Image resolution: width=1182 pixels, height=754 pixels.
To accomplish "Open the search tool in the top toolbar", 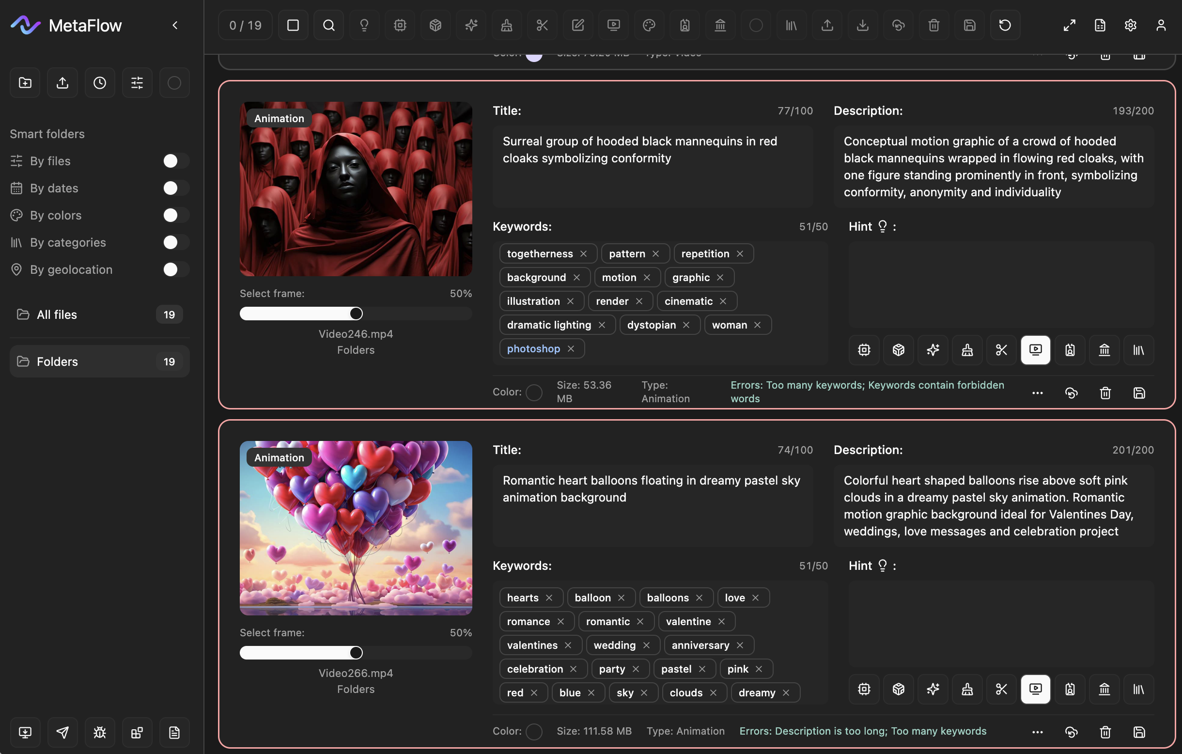I will 328,25.
